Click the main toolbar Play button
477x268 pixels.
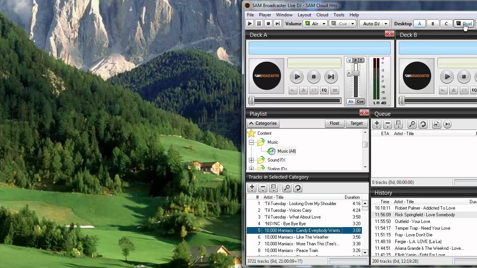250,23
